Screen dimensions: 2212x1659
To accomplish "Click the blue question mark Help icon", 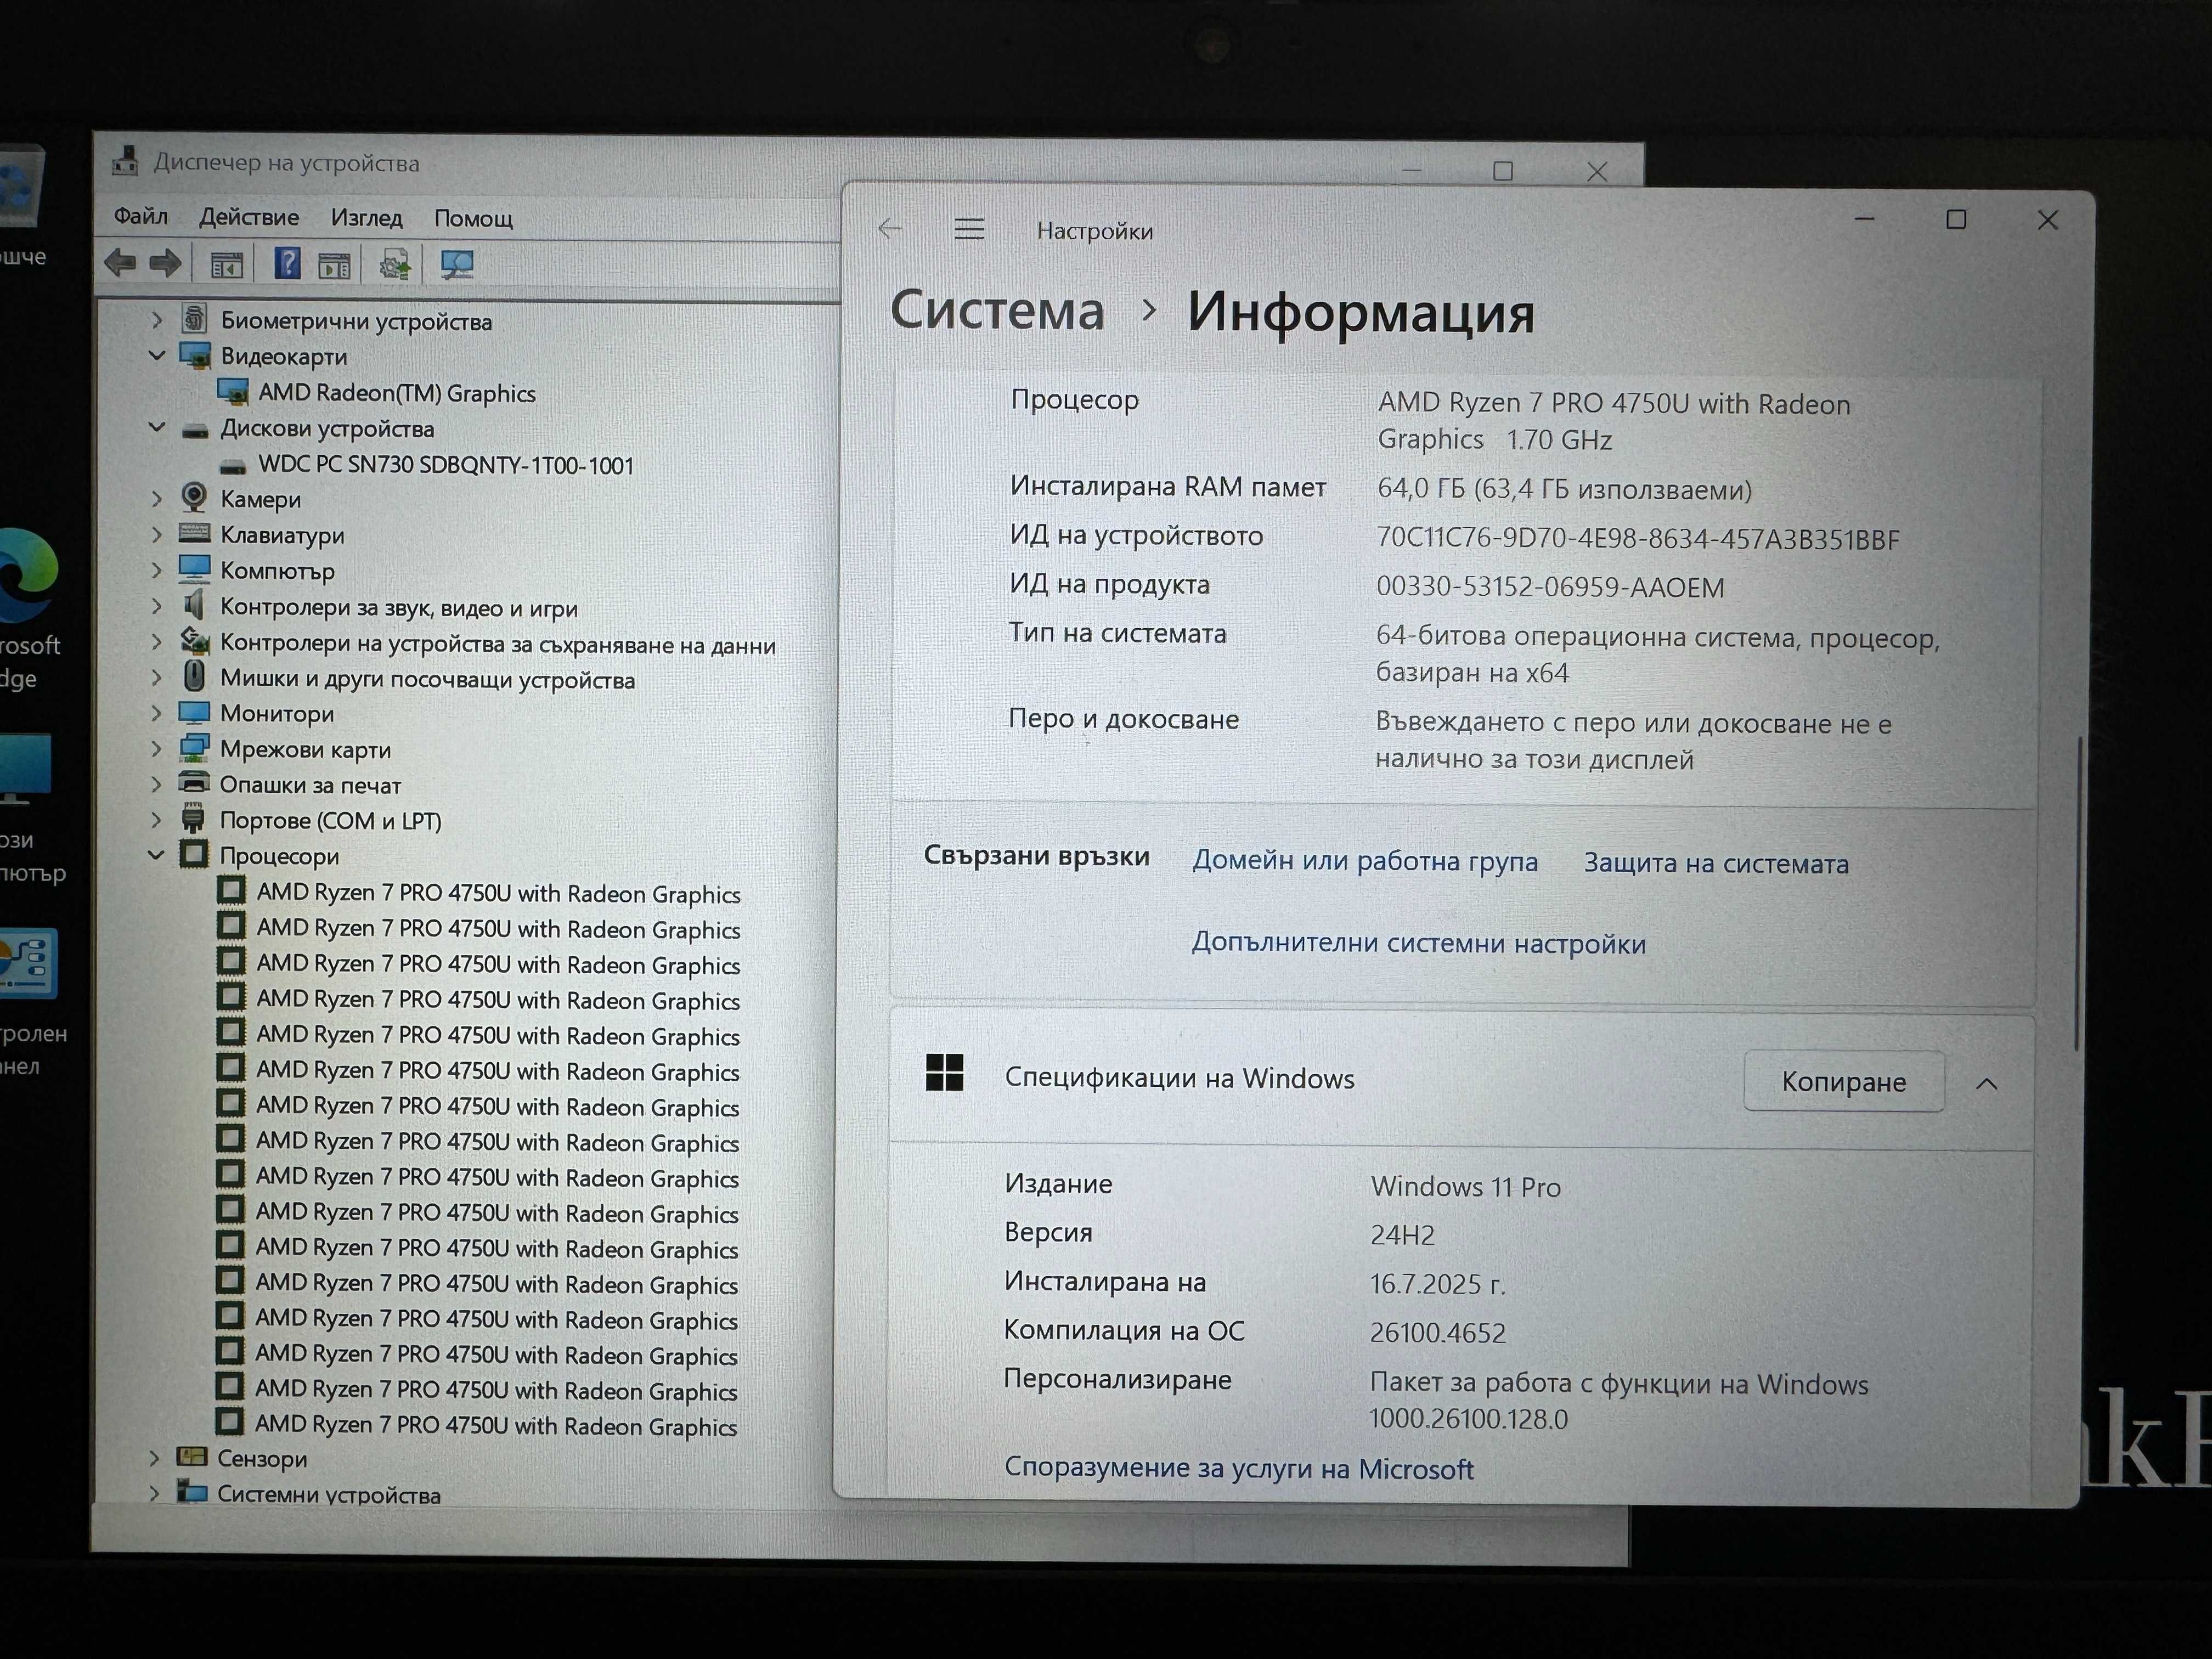I will 287,264.
